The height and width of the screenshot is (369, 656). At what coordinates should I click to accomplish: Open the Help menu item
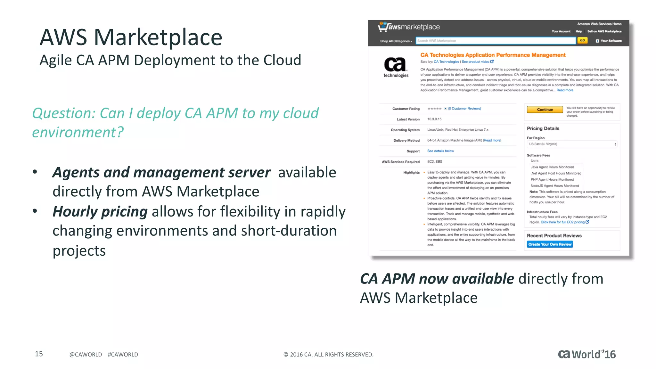(579, 31)
